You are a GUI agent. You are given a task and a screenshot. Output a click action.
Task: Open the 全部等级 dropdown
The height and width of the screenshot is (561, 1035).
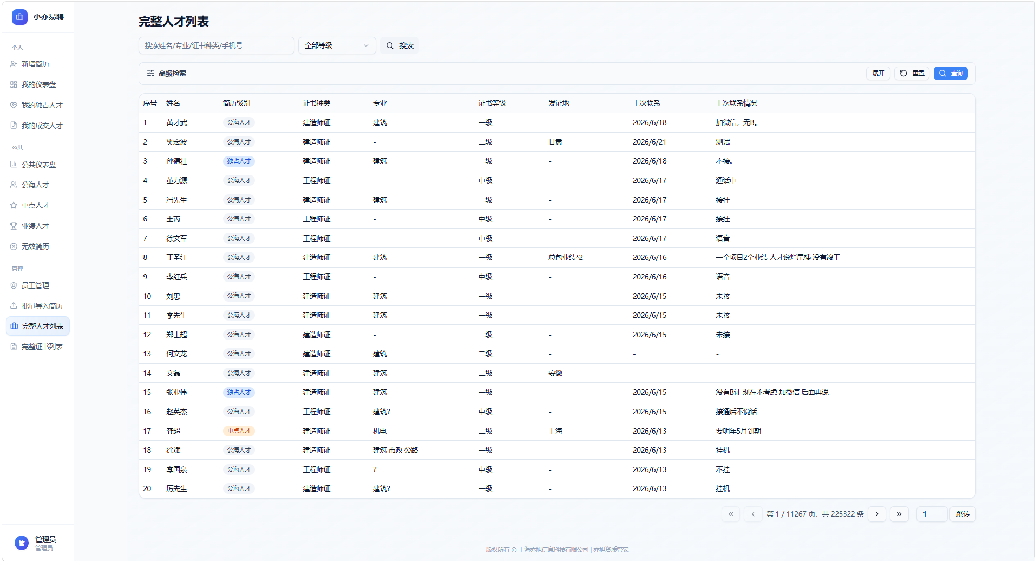pyautogui.click(x=337, y=45)
